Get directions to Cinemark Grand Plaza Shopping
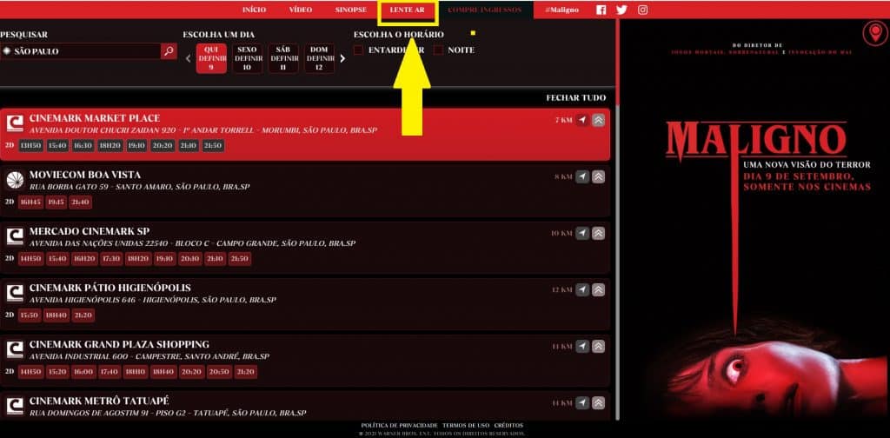890x438 pixels. (581, 346)
